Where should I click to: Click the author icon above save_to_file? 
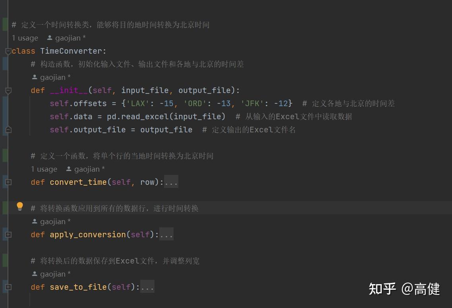click(x=35, y=274)
